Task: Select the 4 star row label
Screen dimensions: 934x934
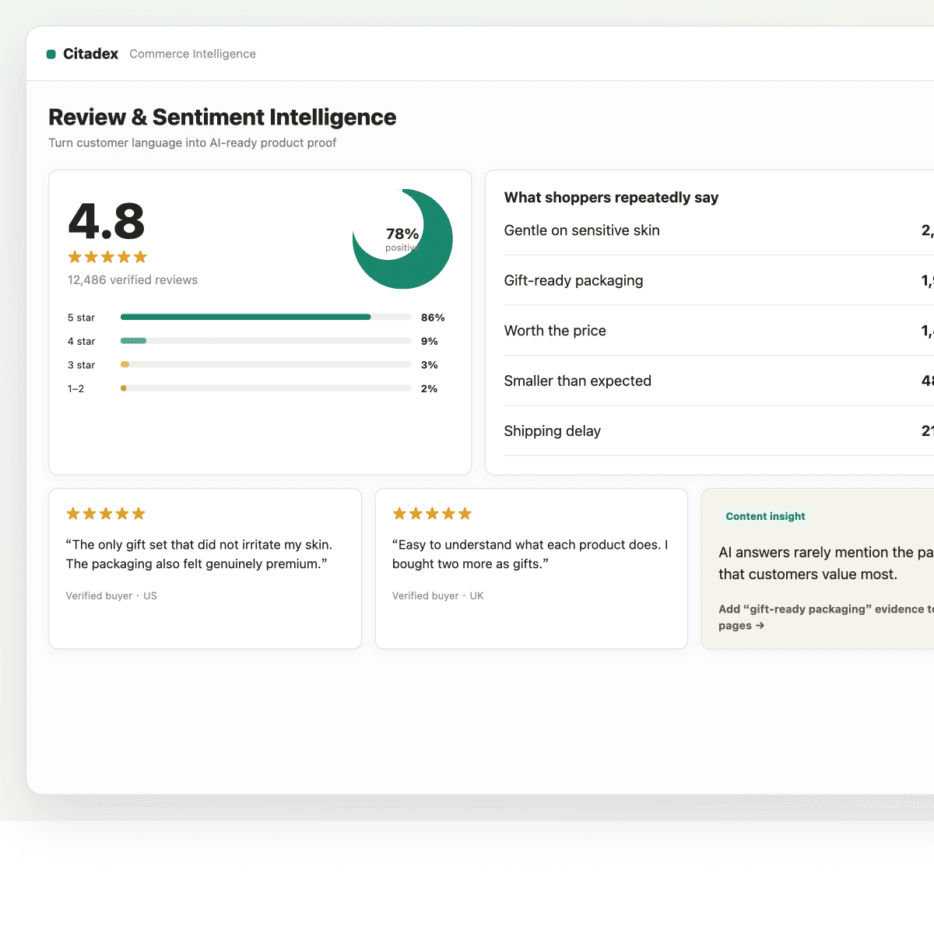Action: tap(81, 341)
